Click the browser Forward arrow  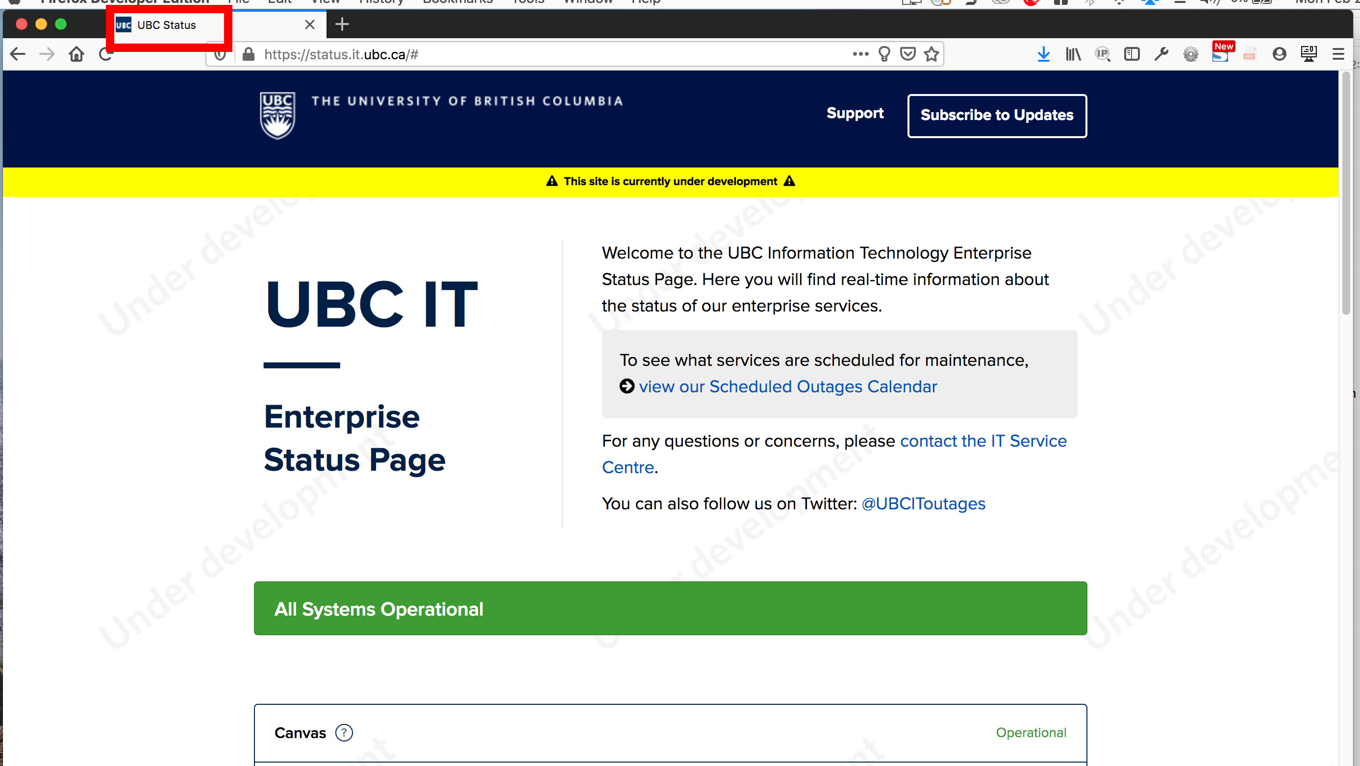[47, 54]
